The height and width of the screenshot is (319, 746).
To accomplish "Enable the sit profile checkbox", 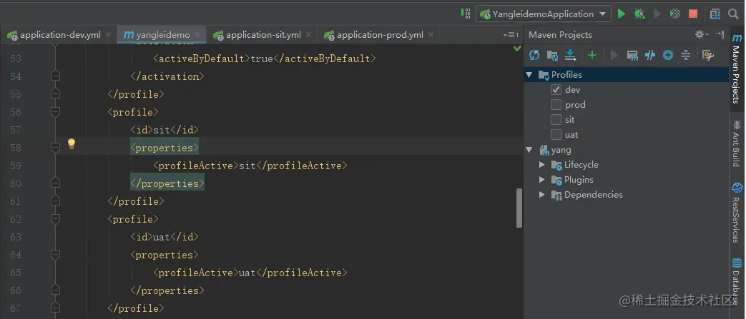I will pyautogui.click(x=556, y=120).
